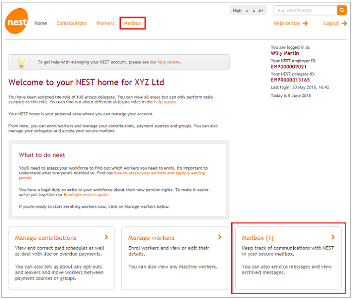The height and width of the screenshot is (299, 352).
Task: Click the Logout link
Action: tap(331, 23)
